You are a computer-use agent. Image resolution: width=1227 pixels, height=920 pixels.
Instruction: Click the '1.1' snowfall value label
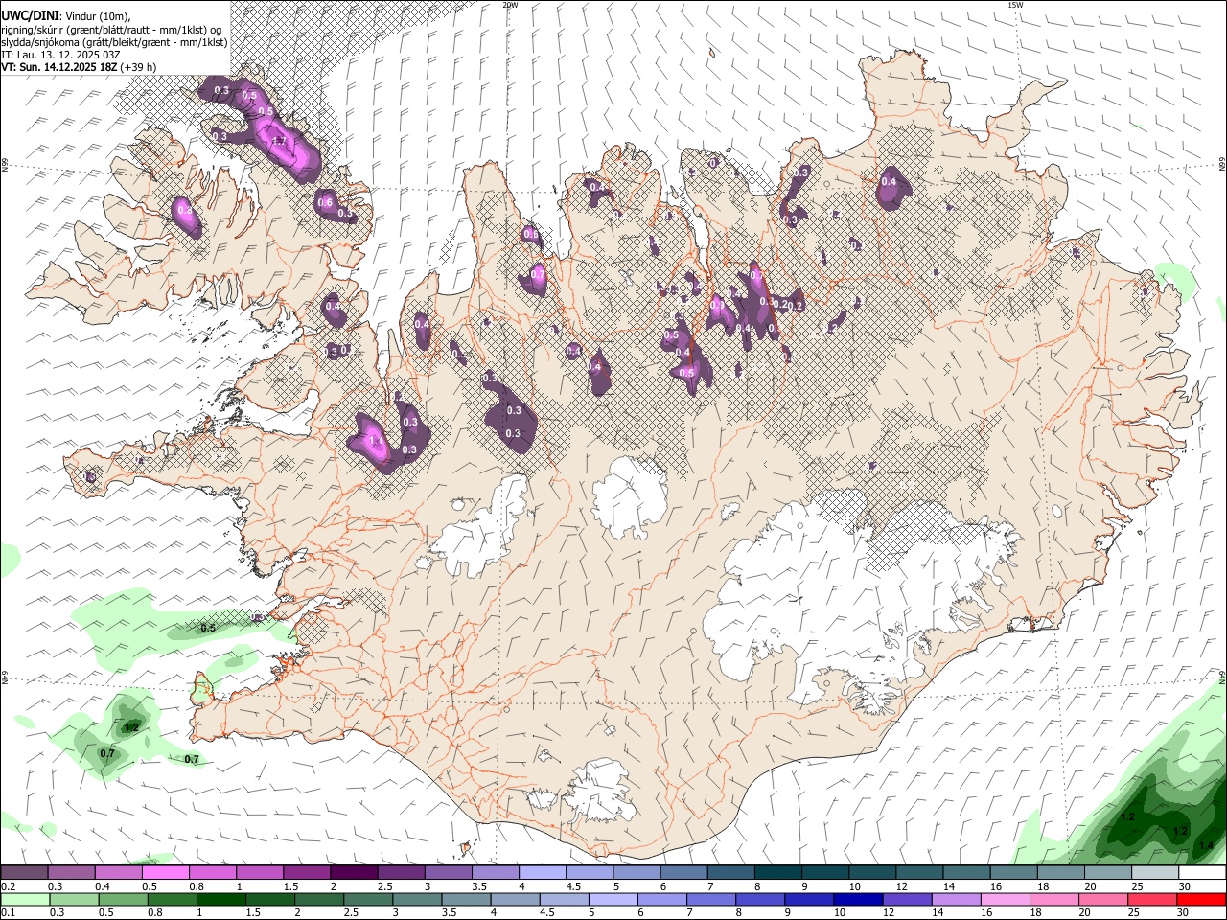pyautogui.click(x=375, y=441)
